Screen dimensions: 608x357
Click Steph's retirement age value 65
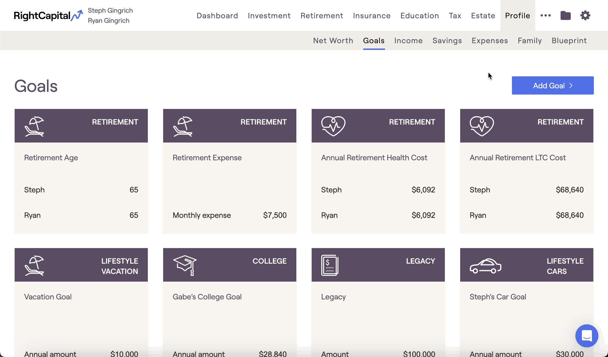(134, 190)
